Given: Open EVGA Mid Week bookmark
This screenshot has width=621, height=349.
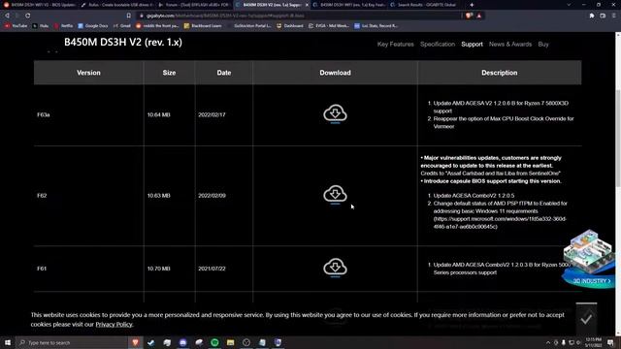Looking at the screenshot, I should pyautogui.click(x=329, y=26).
